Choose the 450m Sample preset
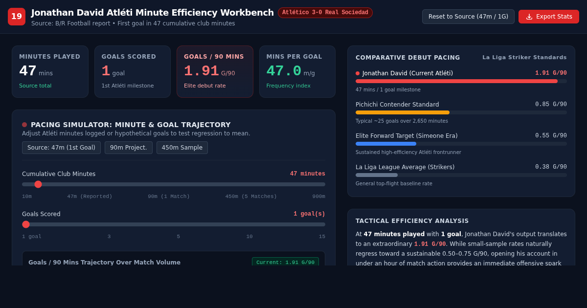The image size is (587, 308). 182,148
